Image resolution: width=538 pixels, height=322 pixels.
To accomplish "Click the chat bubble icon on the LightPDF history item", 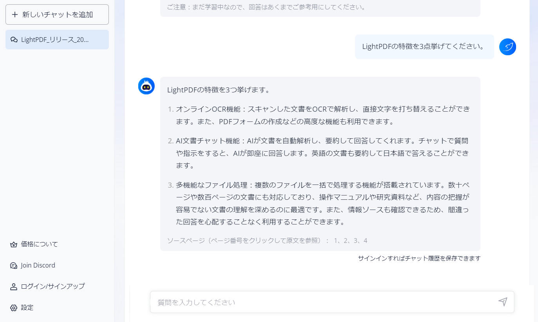I will (x=14, y=40).
